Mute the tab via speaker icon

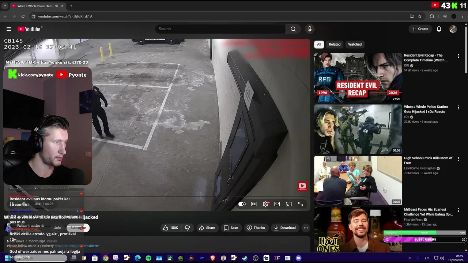(56, 6)
